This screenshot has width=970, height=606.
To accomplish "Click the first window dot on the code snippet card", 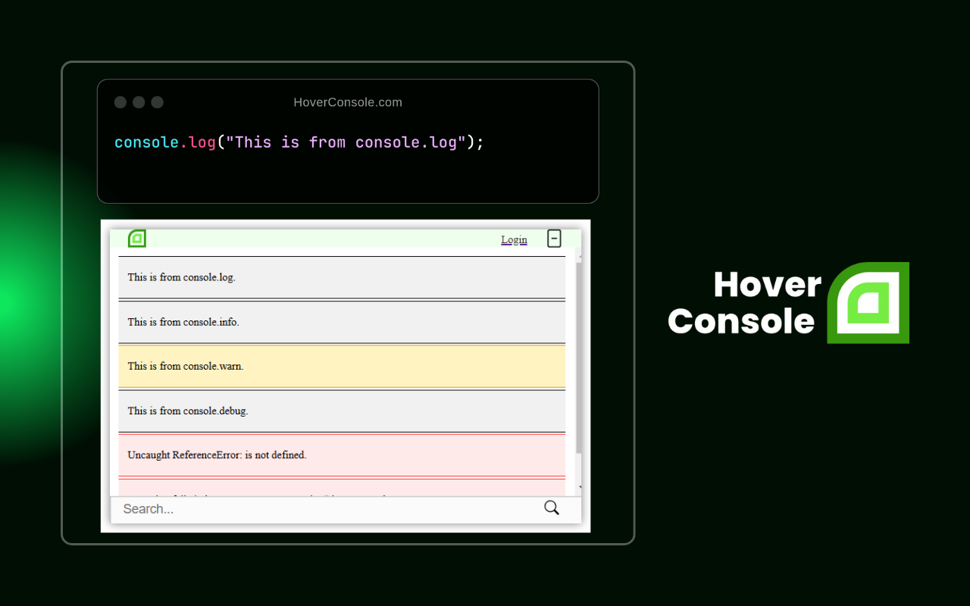I will [120, 102].
